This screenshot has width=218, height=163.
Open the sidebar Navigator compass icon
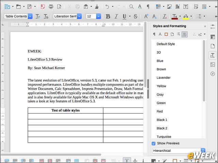point(213,74)
